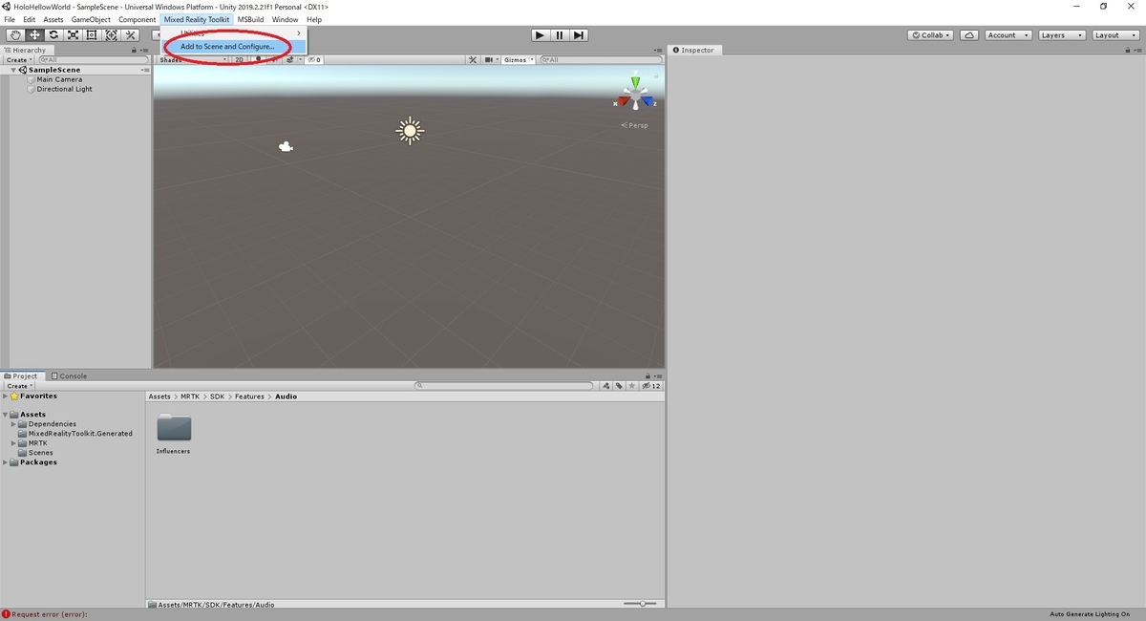Open scene camera settings

tap(491, 59)
